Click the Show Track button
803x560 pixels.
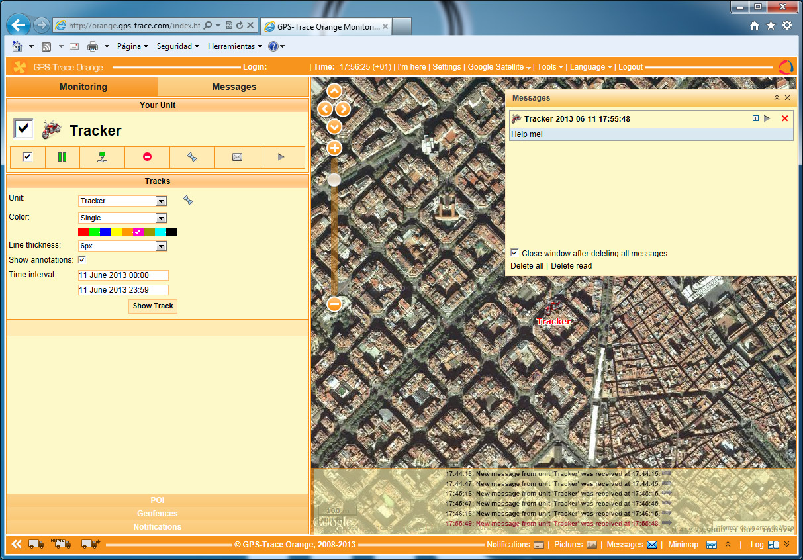153,306
